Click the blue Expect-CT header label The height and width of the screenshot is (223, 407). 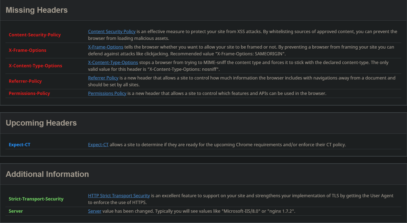coord(20,145)
